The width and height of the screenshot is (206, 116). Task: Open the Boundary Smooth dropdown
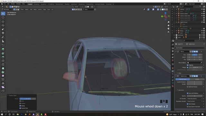click(195, 101)
